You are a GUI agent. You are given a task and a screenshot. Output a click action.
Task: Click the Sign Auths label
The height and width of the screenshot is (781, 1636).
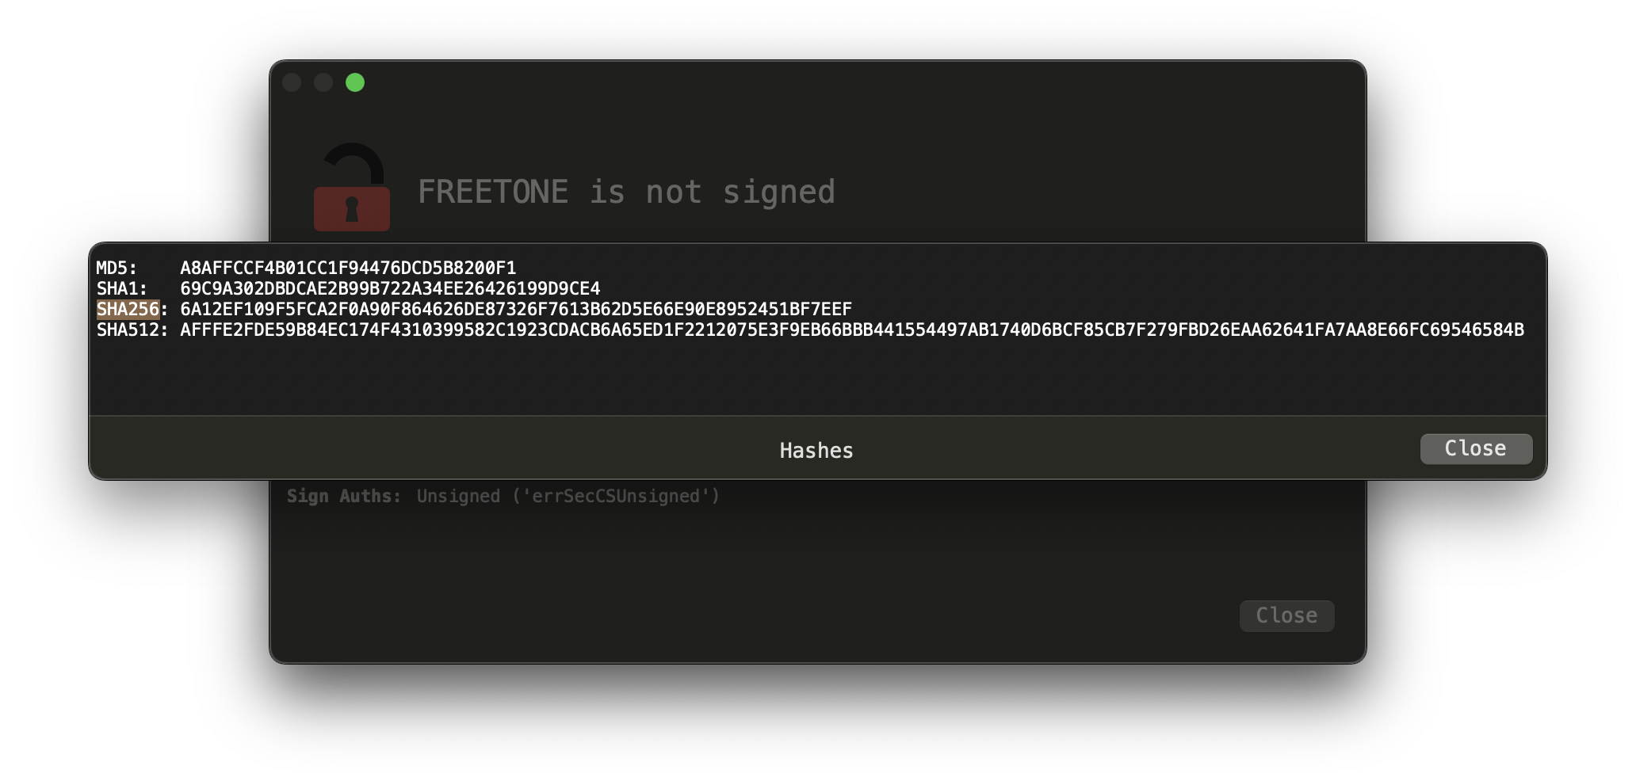click(x=344, y=496)
